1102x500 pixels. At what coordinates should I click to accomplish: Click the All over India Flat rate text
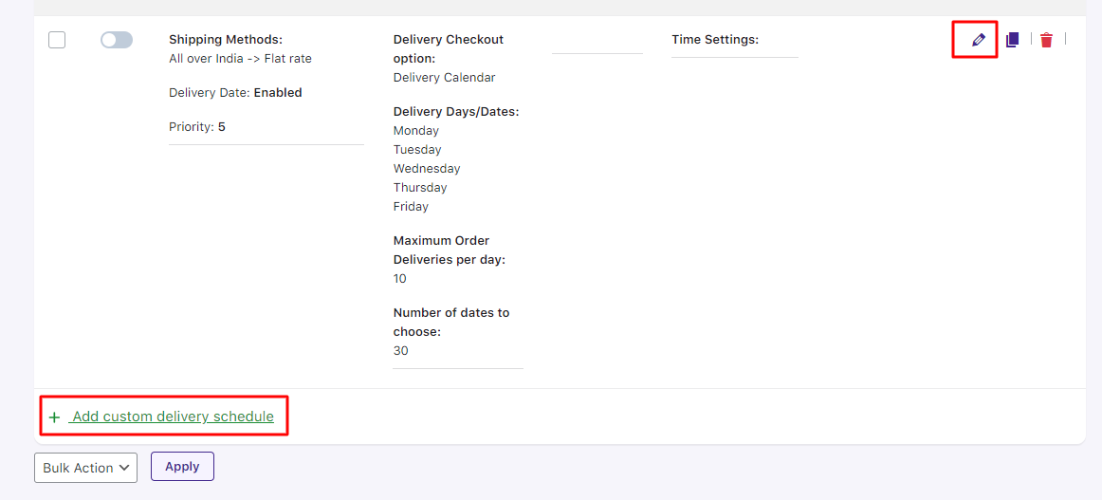click(240, 59)
